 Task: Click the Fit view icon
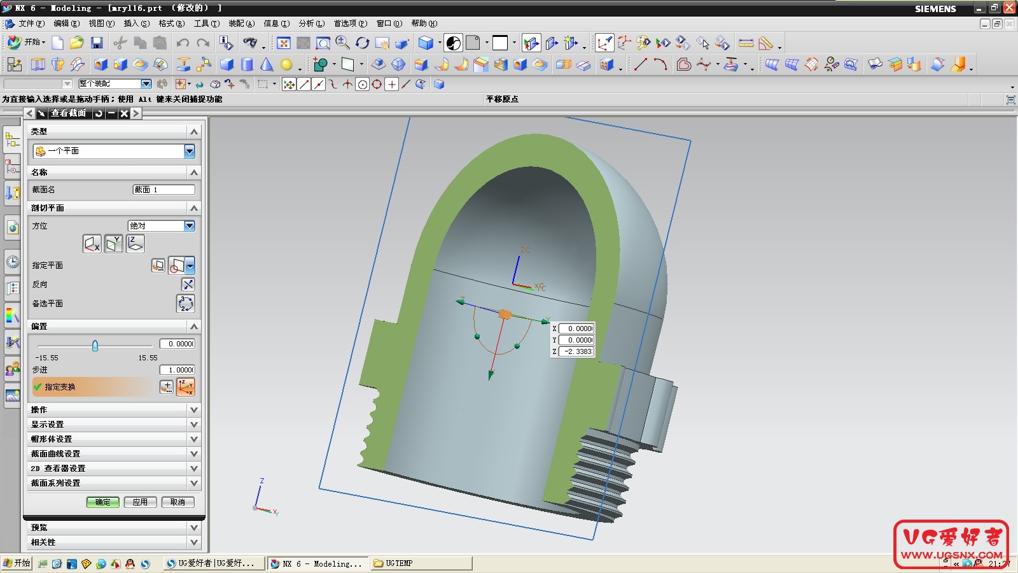[284, 43]
